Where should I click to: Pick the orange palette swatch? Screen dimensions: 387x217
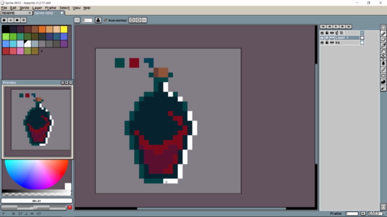click(x=42, y=30)
